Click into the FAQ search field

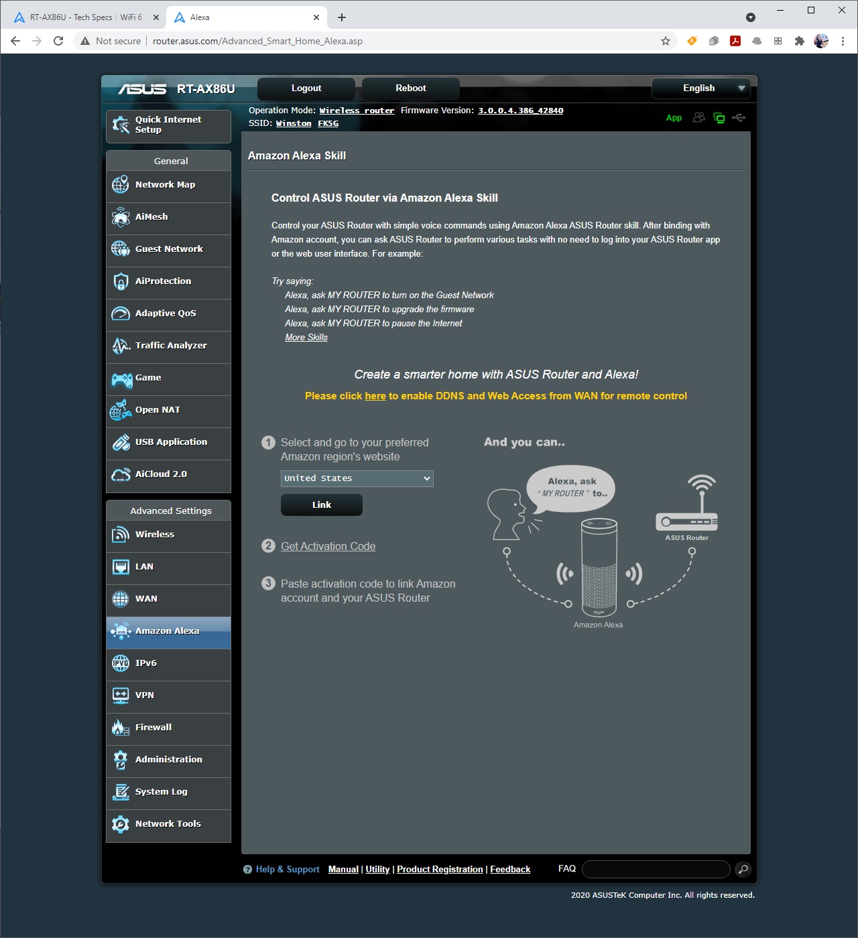[x=656, y=870]
